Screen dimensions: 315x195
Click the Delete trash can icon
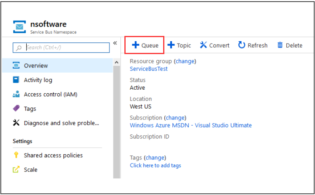coord(280,45)
